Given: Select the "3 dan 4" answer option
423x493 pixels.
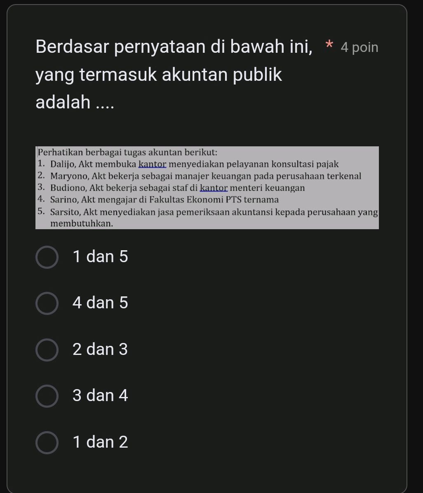Looking at the screenshot, I should [47, 396].
